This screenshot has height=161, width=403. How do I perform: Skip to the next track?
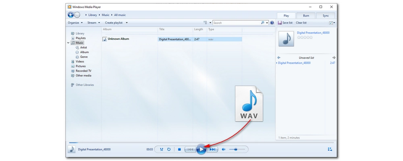[x=212, y=149]
